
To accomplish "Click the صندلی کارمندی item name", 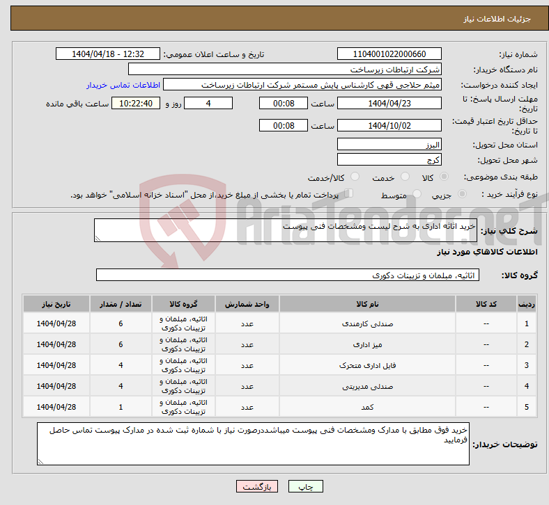I will [367, 324].
